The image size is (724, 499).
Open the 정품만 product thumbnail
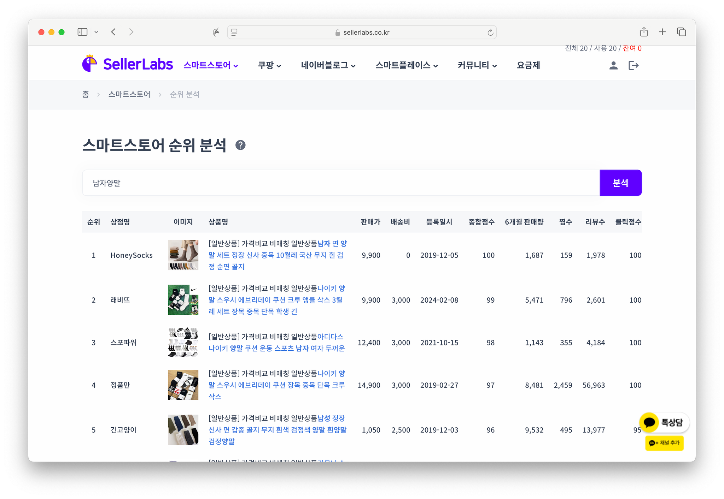click(x=183, y=385)
